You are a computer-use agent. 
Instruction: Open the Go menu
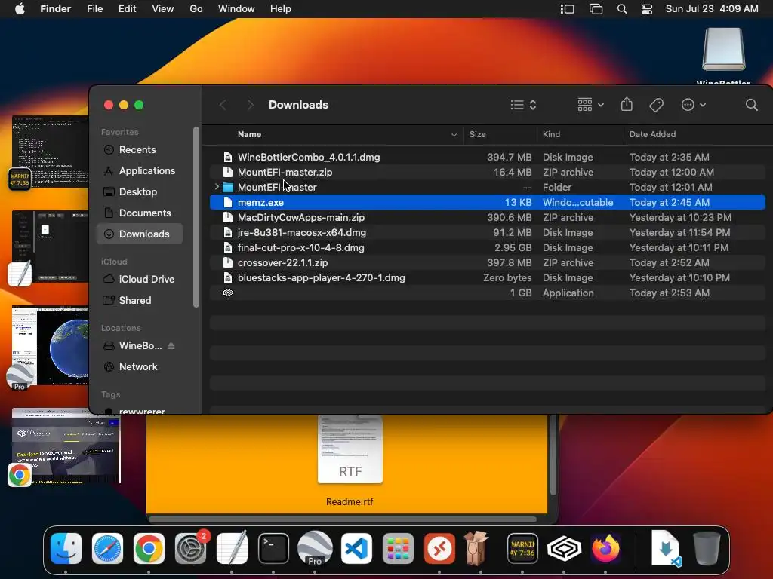coord(196,9)
